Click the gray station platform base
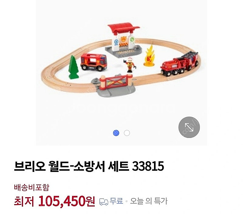The width and height of the screenshot is (243, 216). click(124, 51)
